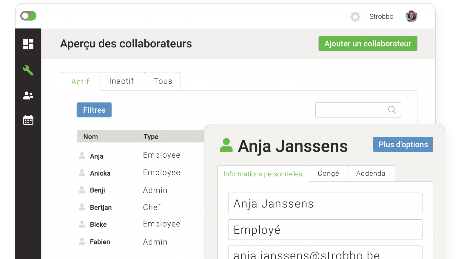The image size is (461, 259).
Task: Switch to the Tous tab
Action: (163, 81)
